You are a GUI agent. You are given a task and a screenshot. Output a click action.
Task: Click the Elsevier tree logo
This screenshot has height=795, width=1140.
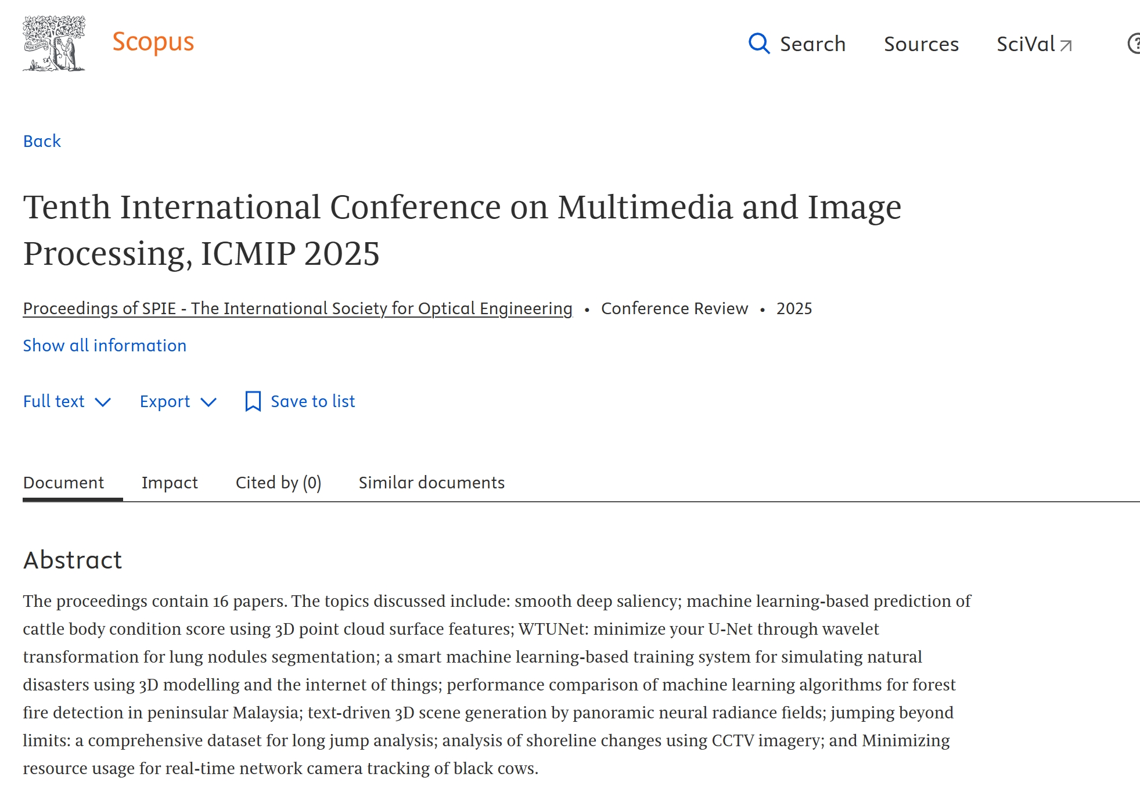54,44
